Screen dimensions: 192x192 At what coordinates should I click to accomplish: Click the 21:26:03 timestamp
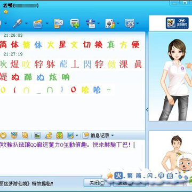13,35
